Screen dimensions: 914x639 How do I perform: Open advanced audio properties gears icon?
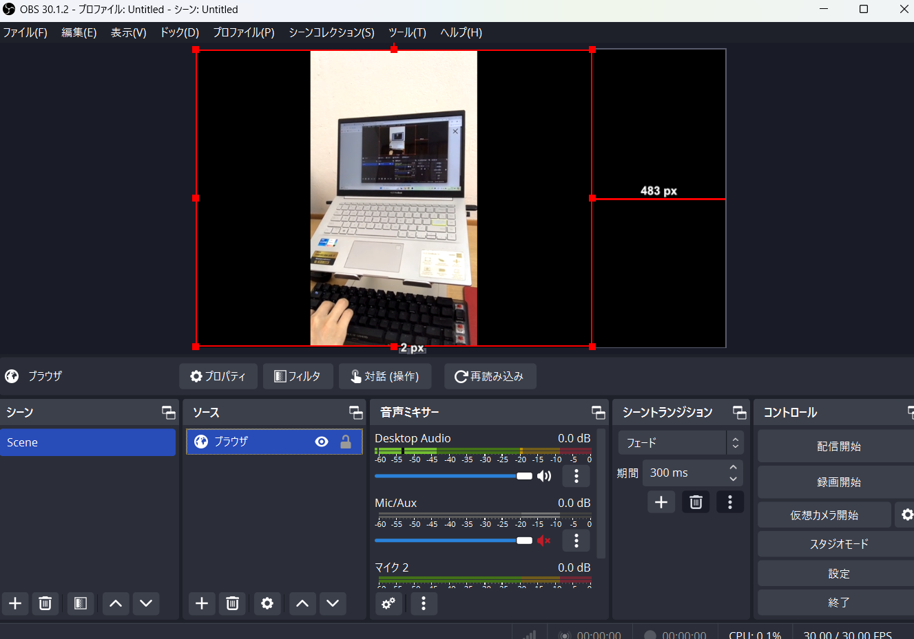tap(388, 603)
